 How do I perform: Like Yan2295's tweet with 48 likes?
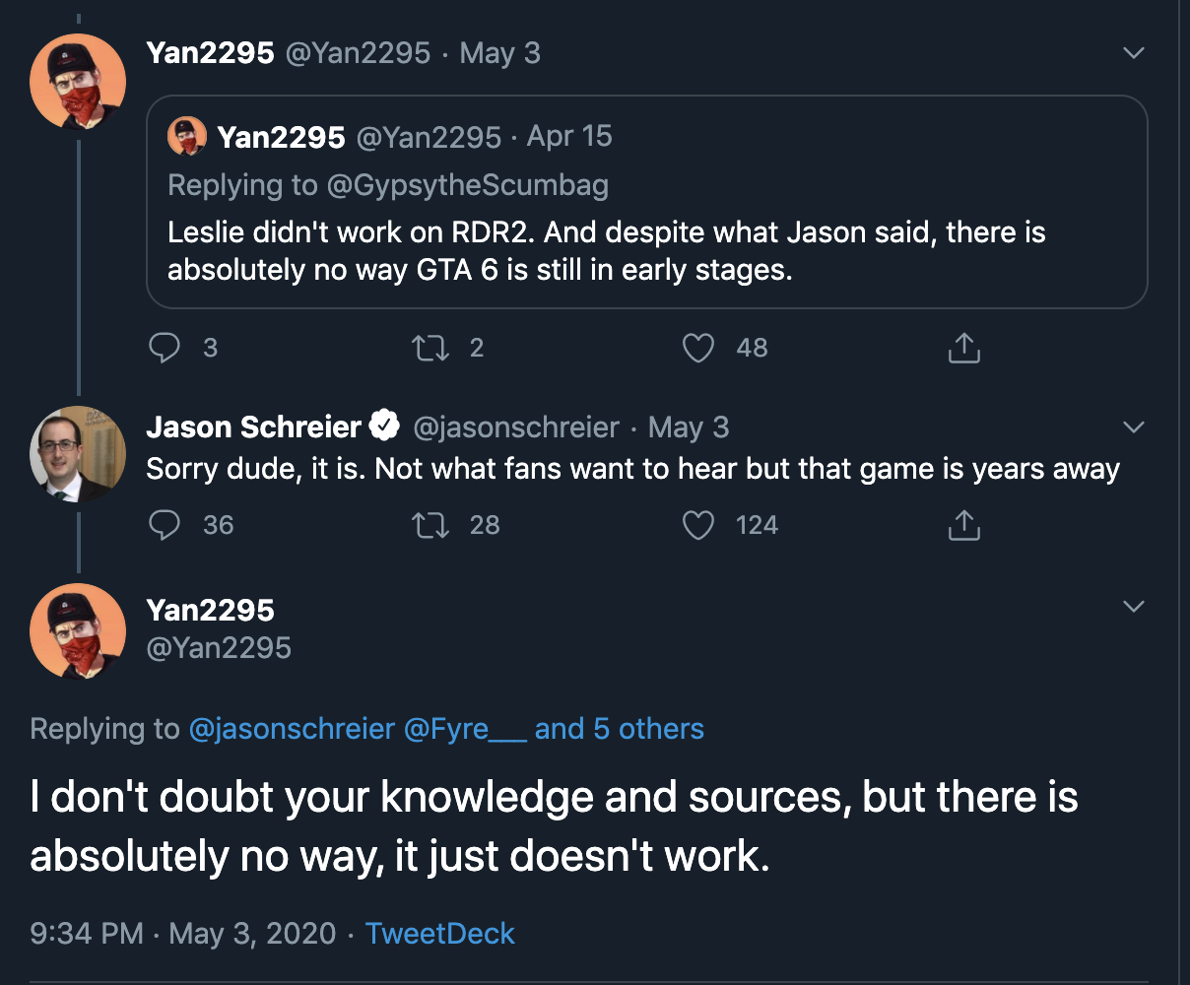pos(698,348)
